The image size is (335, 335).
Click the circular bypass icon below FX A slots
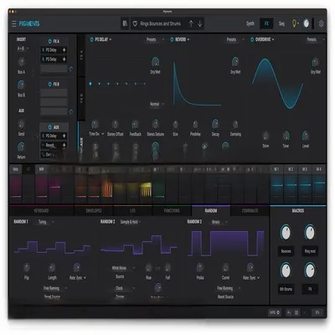71,69
